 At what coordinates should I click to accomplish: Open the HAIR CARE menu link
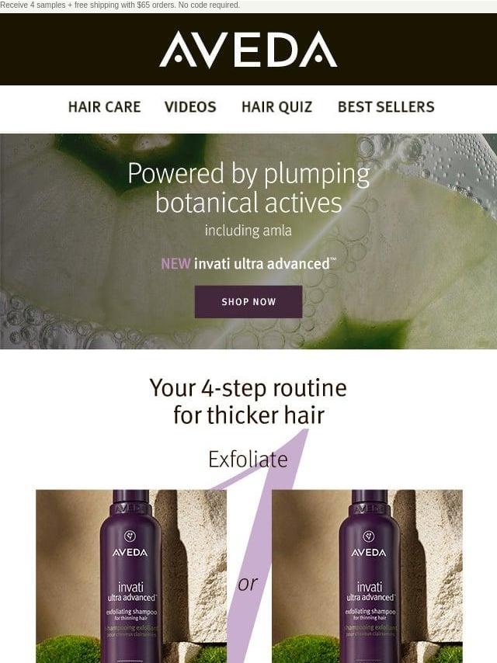coord(105,106)
